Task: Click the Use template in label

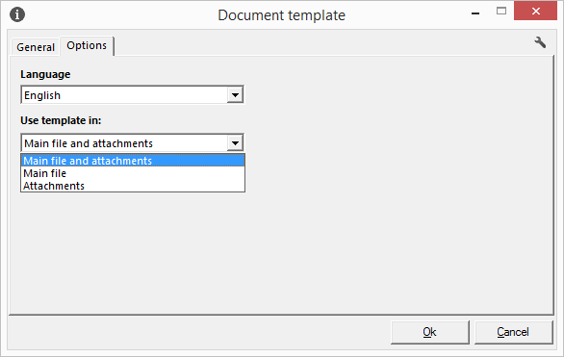Action: click(x=61, y=120)
